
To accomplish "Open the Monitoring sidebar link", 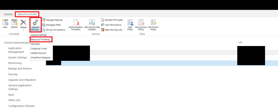I will tap(15, 63).
